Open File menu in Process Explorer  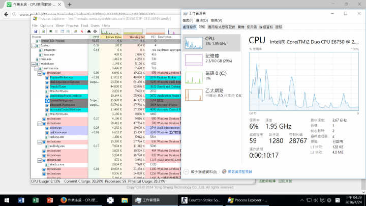(35, 25)
